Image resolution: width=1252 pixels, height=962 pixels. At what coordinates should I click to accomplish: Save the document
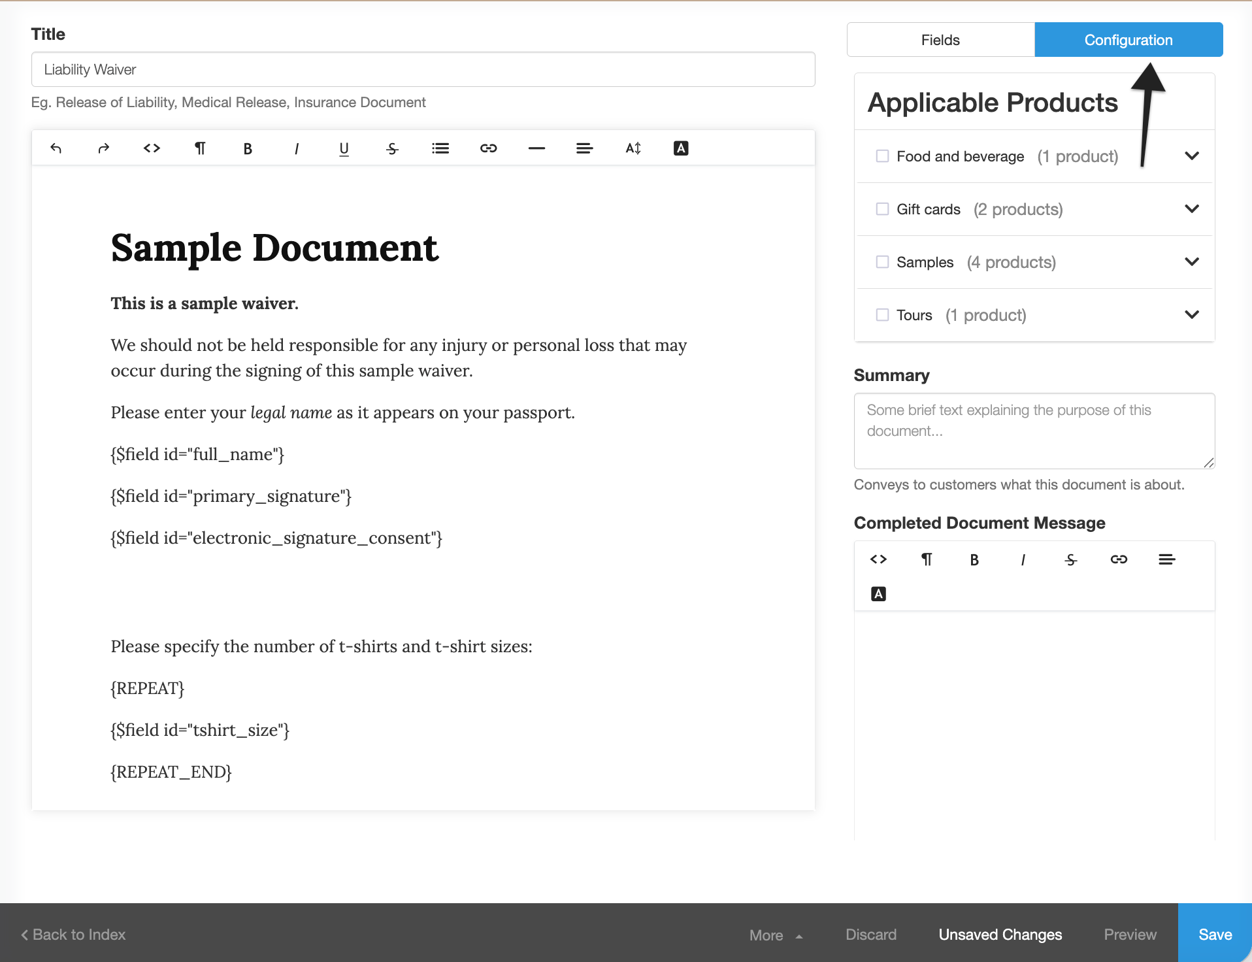(1215, 933)
